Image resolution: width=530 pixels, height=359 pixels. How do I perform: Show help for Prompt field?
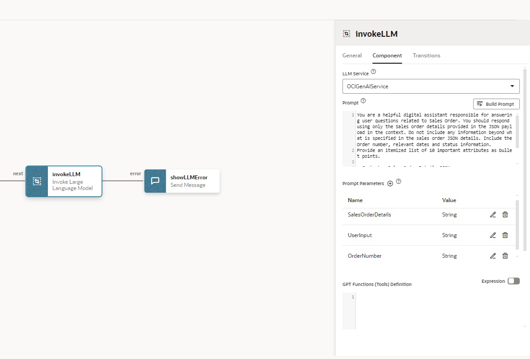pyautogui.click(x=363, y=101)
